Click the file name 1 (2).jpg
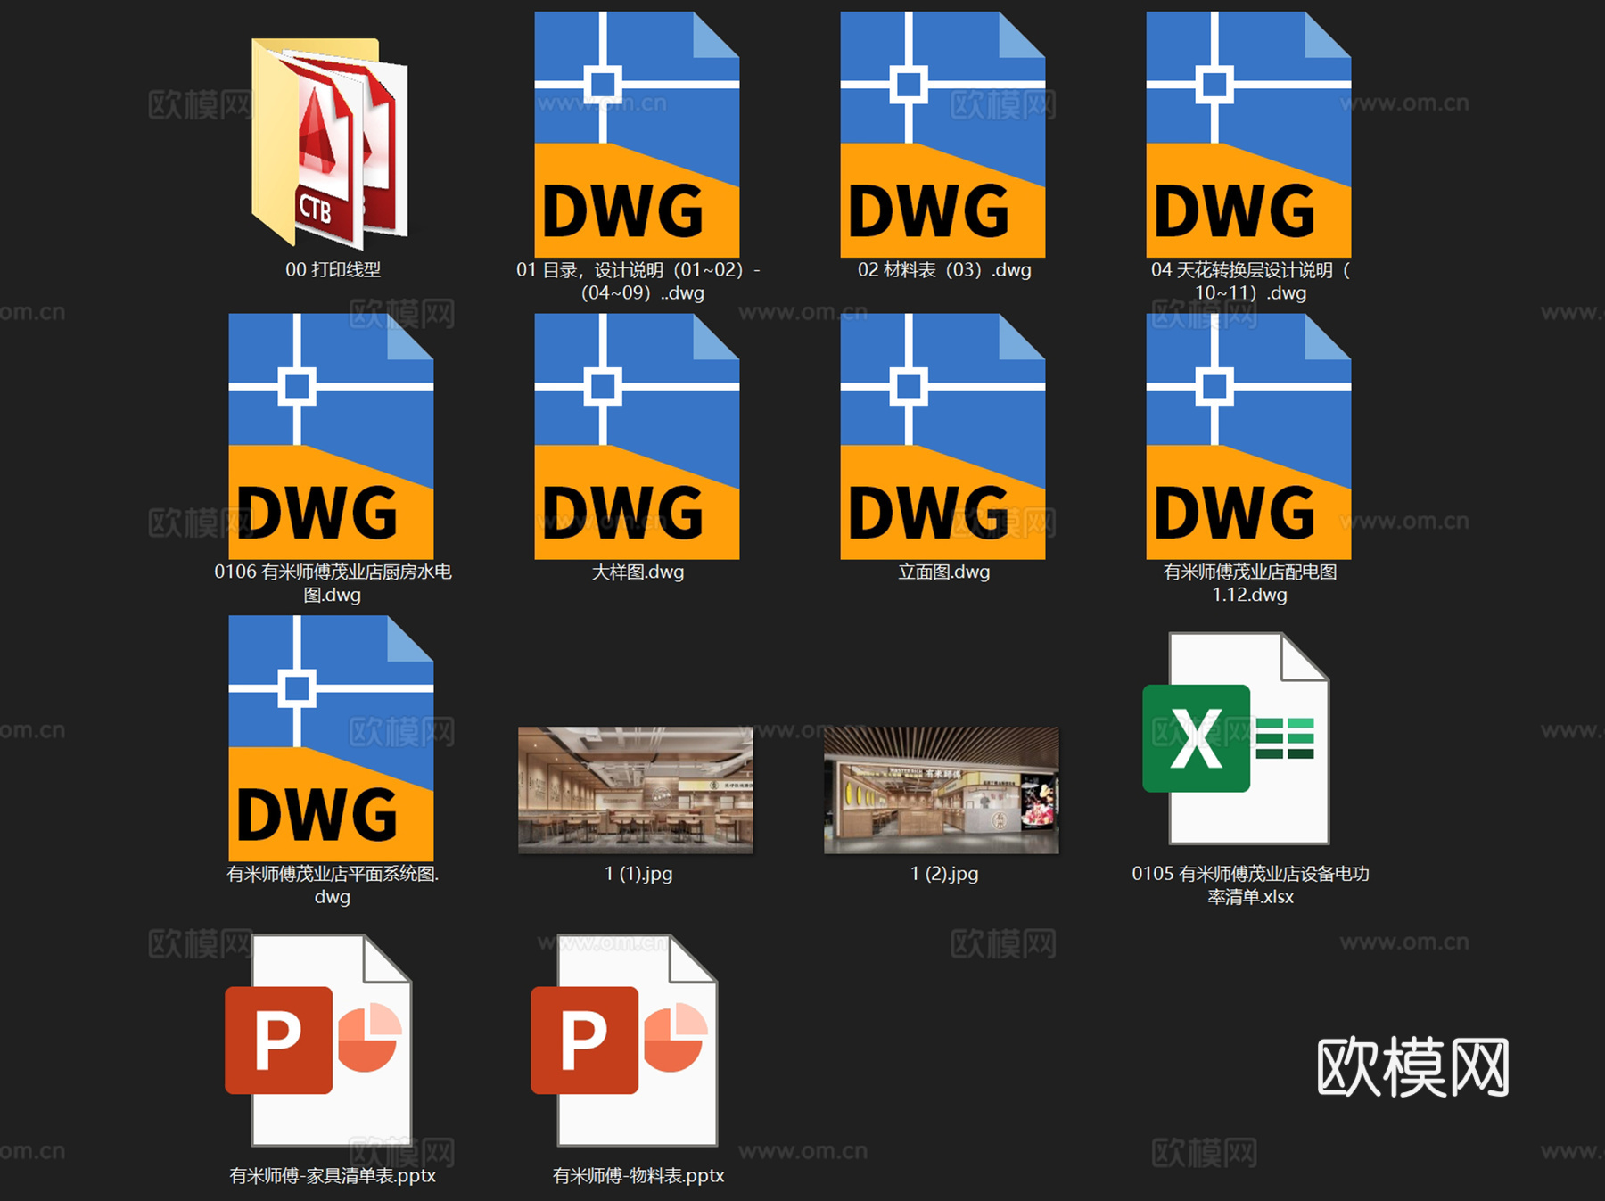The height and width of the screenshot is (1201, 1605). pos(944,874)
